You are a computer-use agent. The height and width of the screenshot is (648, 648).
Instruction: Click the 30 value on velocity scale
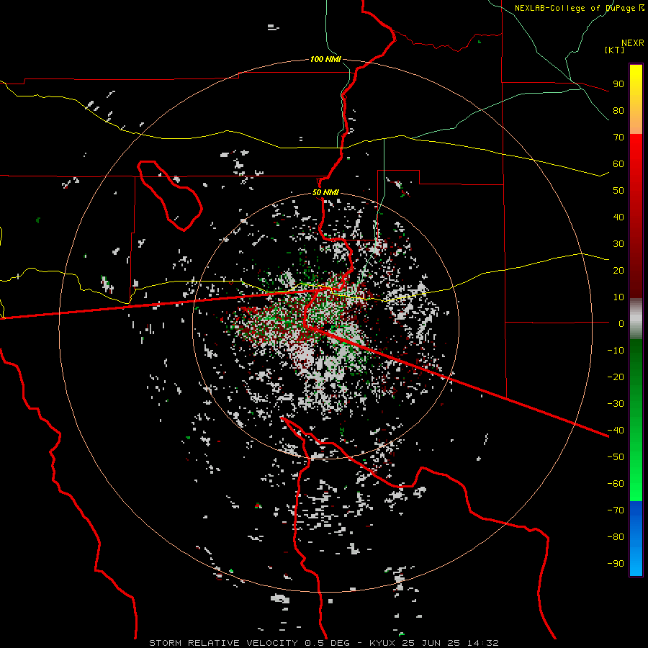618,244
